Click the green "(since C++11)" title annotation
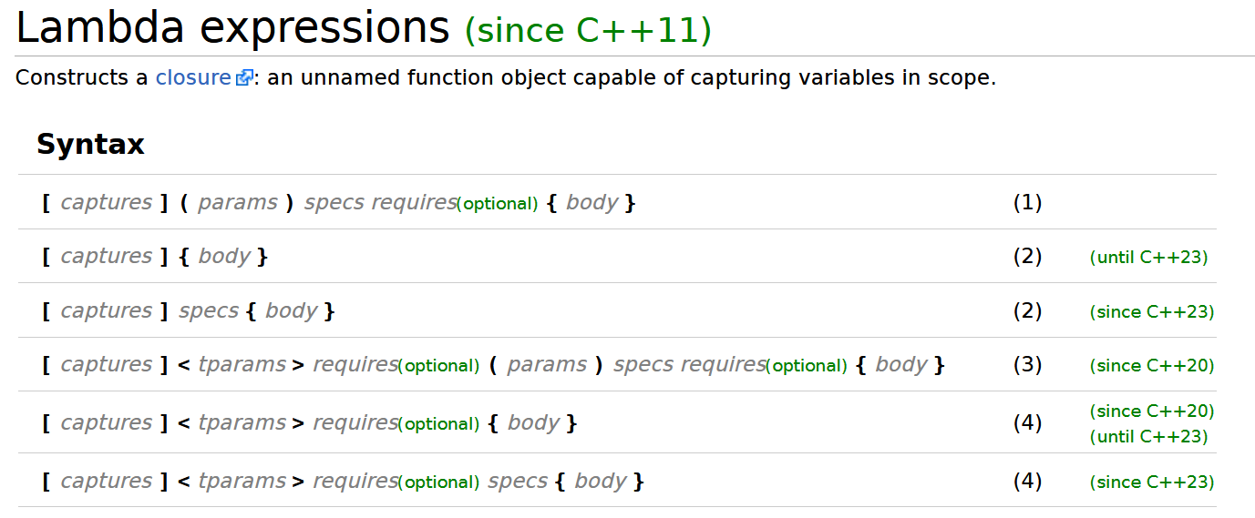Viewport: 1255px width, 518px height. (588, 31)
